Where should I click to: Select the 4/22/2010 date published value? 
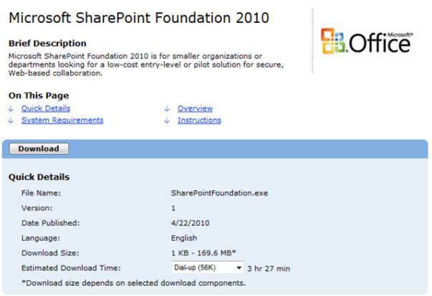tap(189, 223)
